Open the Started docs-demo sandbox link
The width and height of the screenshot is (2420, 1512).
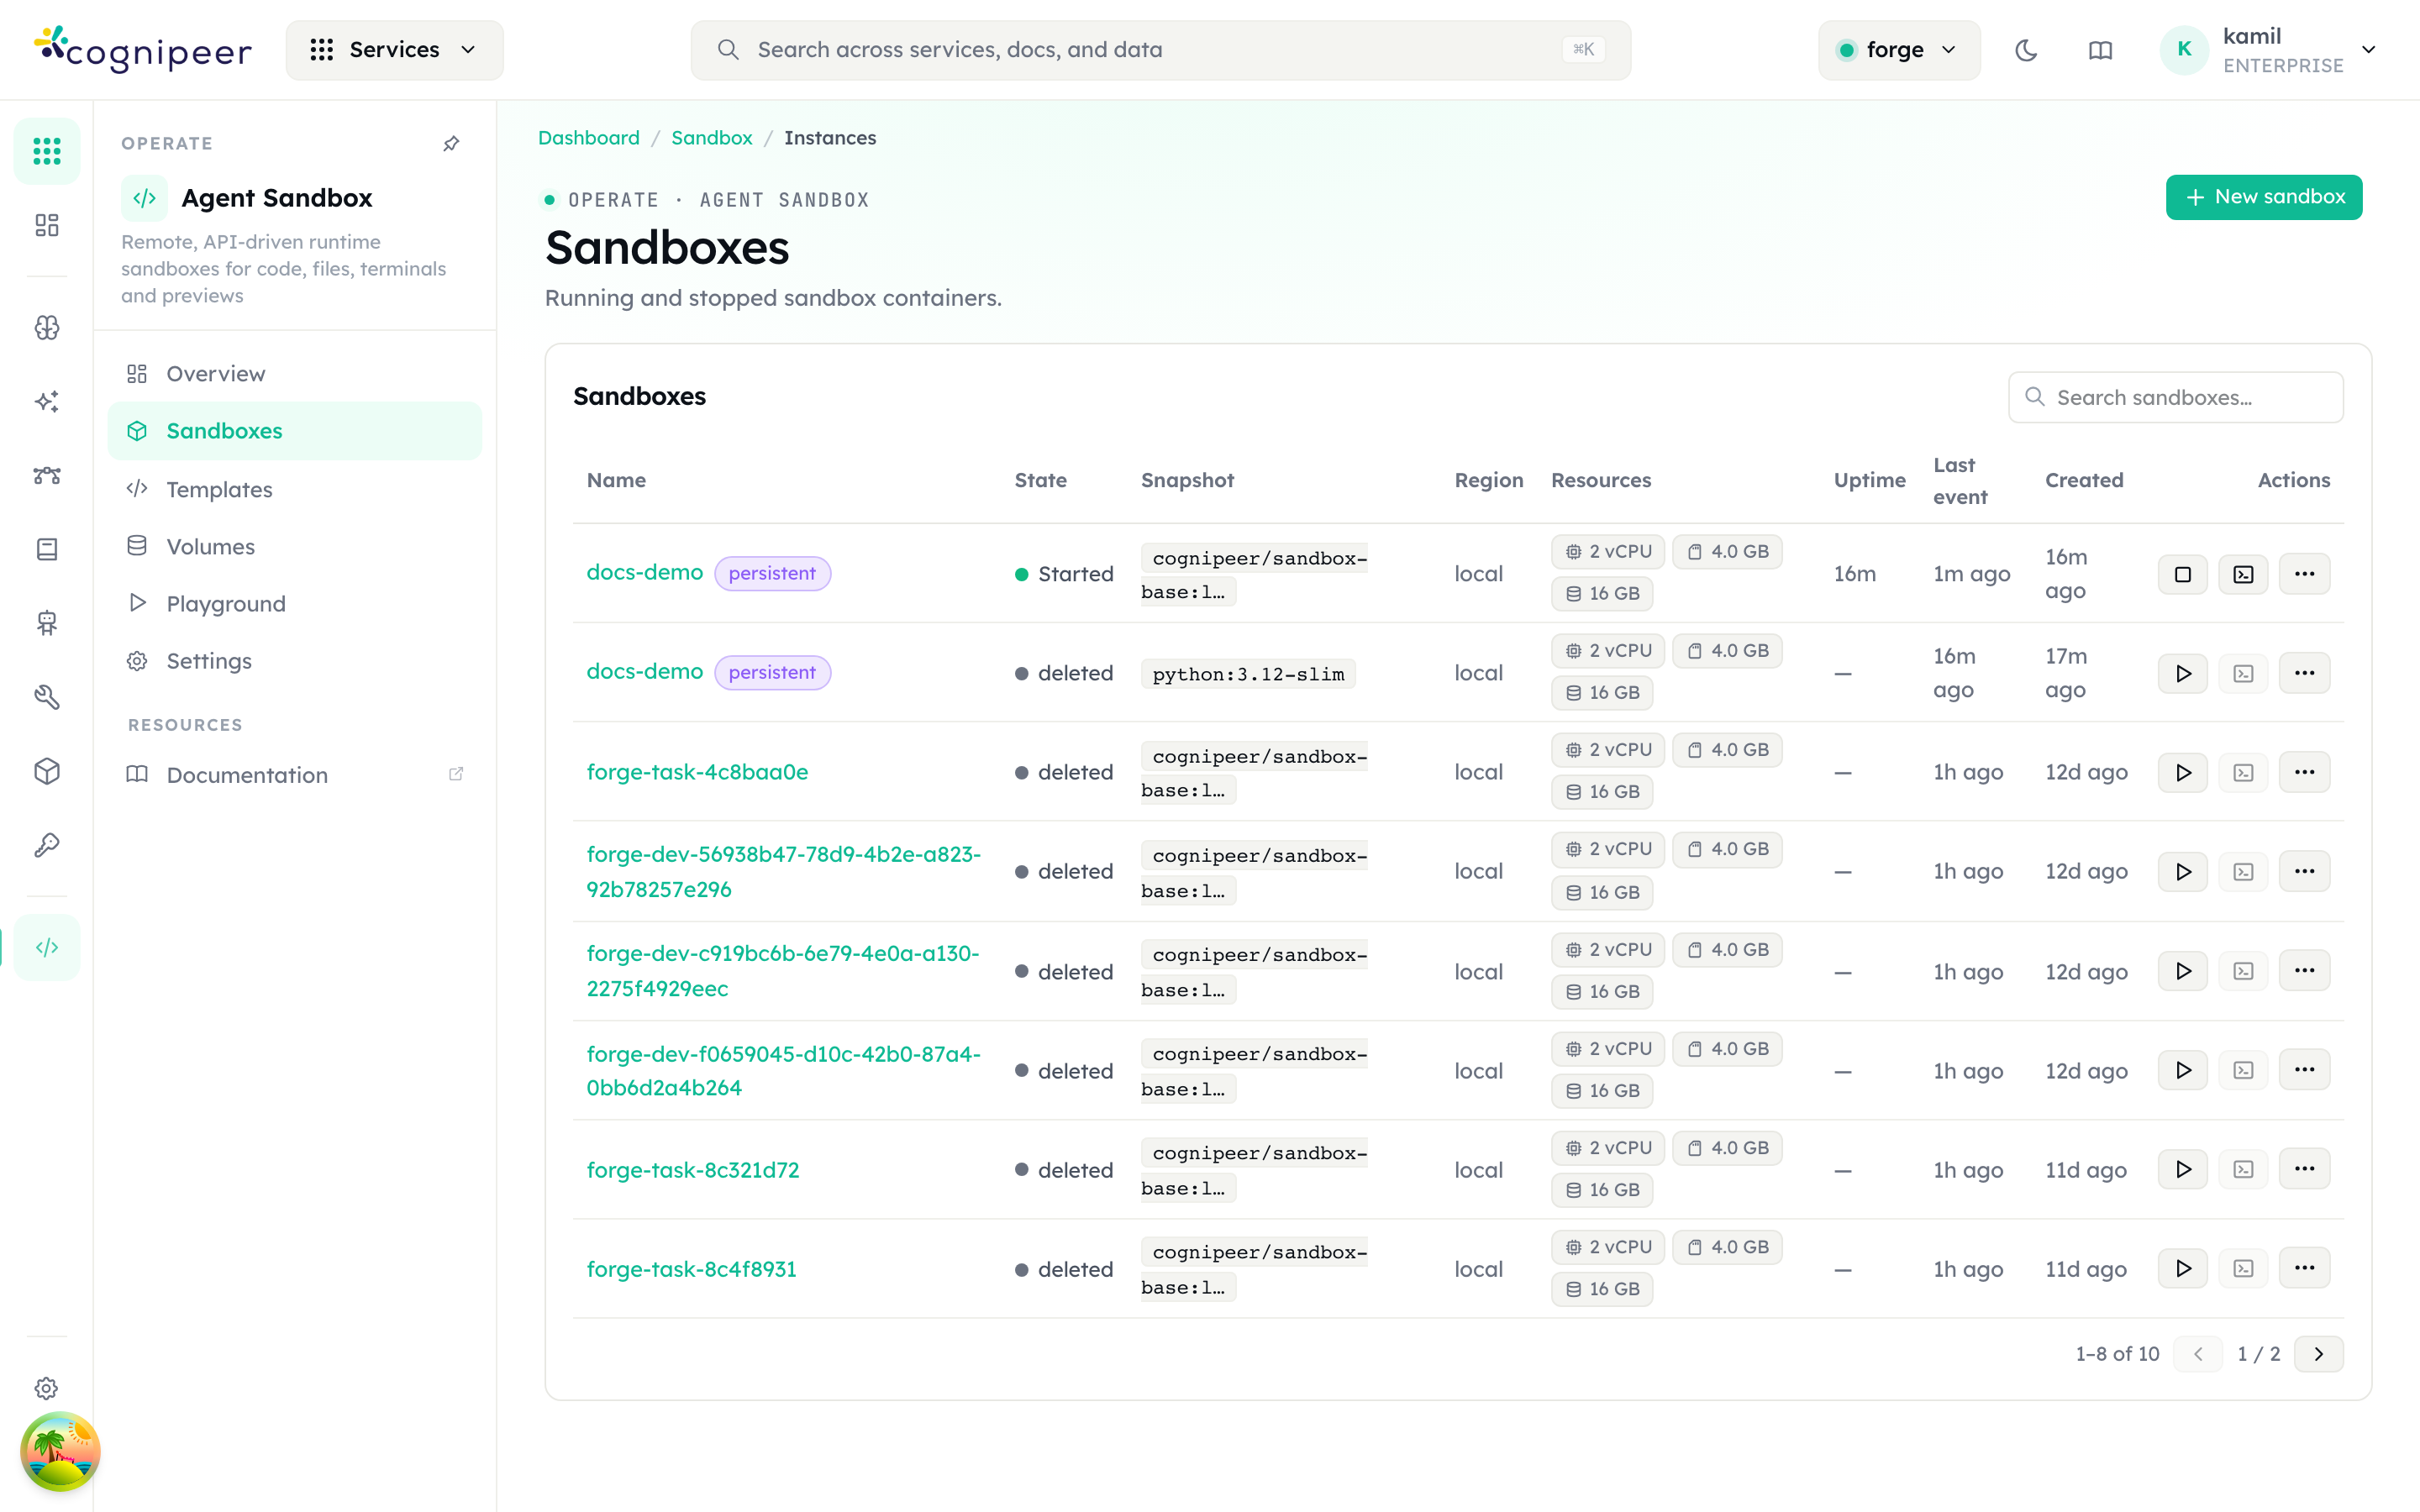[644, 573]
